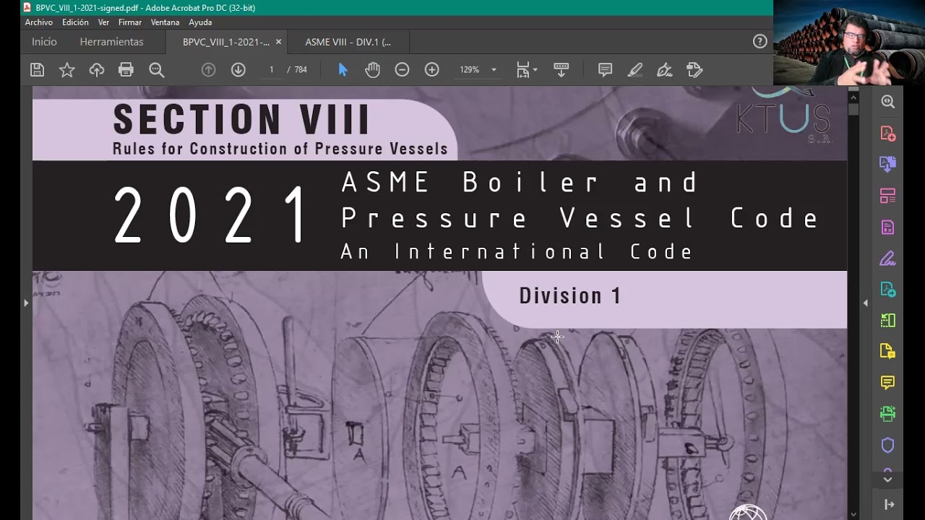
Task: Click the page number input field
Action: coord(272,70)
